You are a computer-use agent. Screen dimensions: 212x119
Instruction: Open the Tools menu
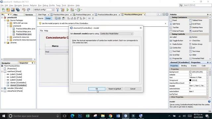[64, 5]
